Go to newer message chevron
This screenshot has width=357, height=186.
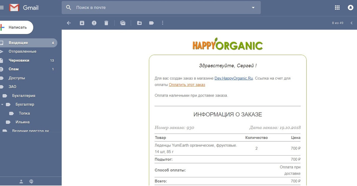click(x=351, y=23)
